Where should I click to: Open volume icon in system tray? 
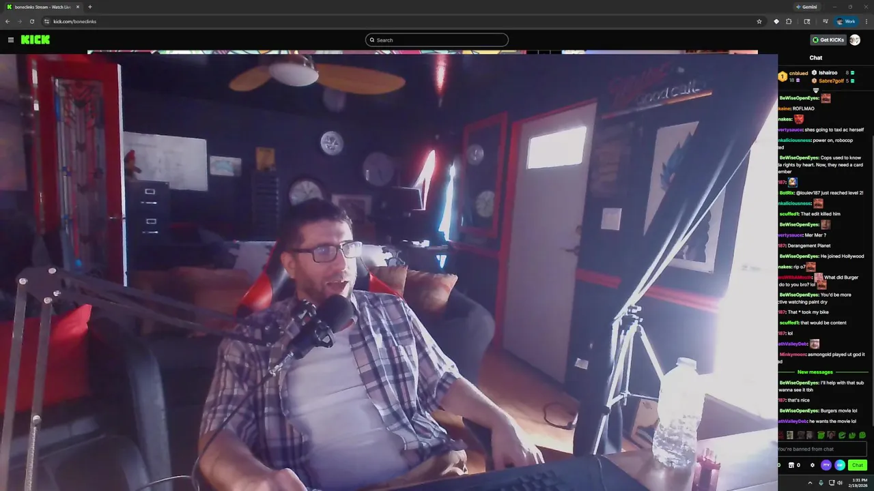coord(840,483)
